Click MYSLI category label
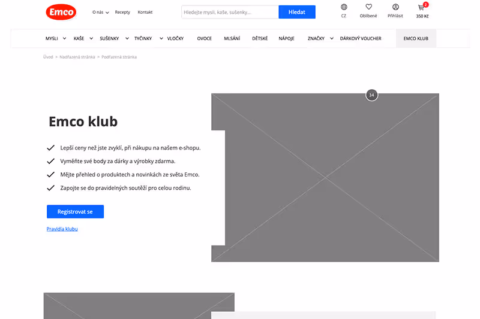480x319 pixels. (x=52, y=38)
